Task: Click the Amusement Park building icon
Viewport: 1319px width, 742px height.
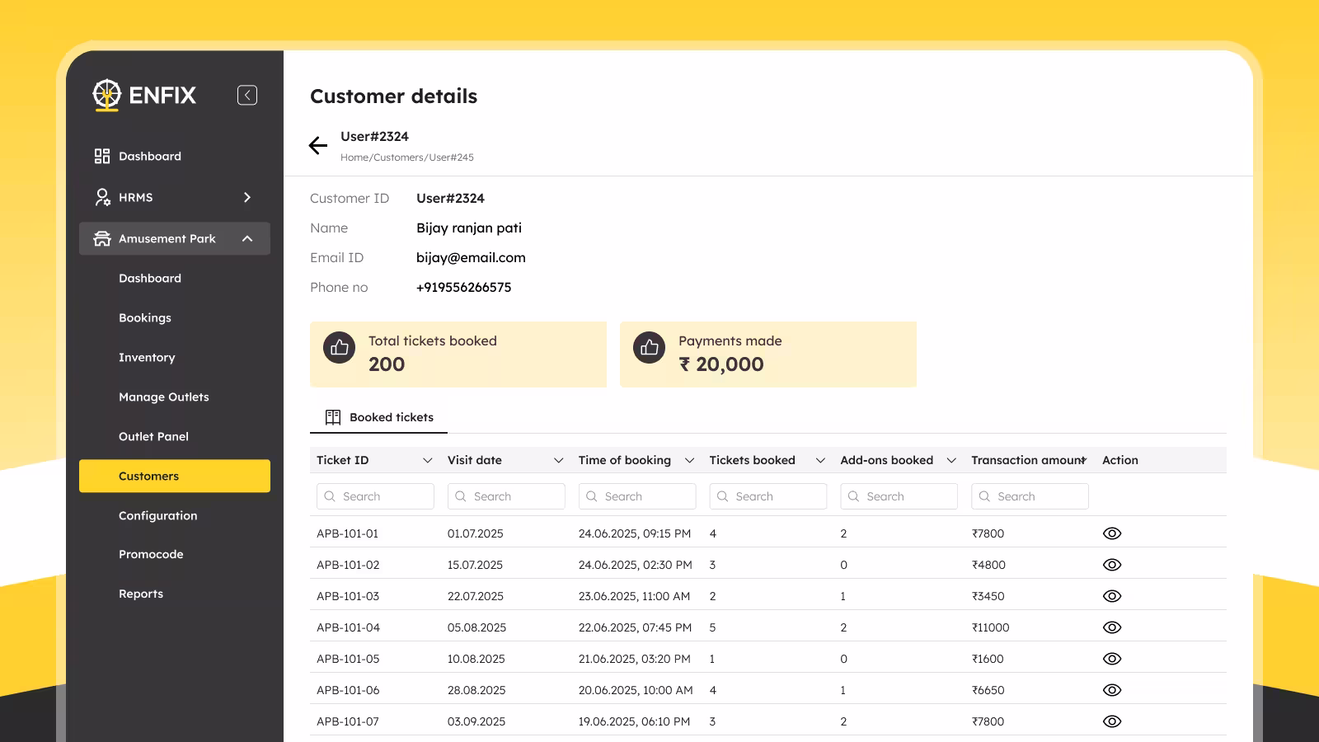Action: pyautogui.click(x=102, y=238)
